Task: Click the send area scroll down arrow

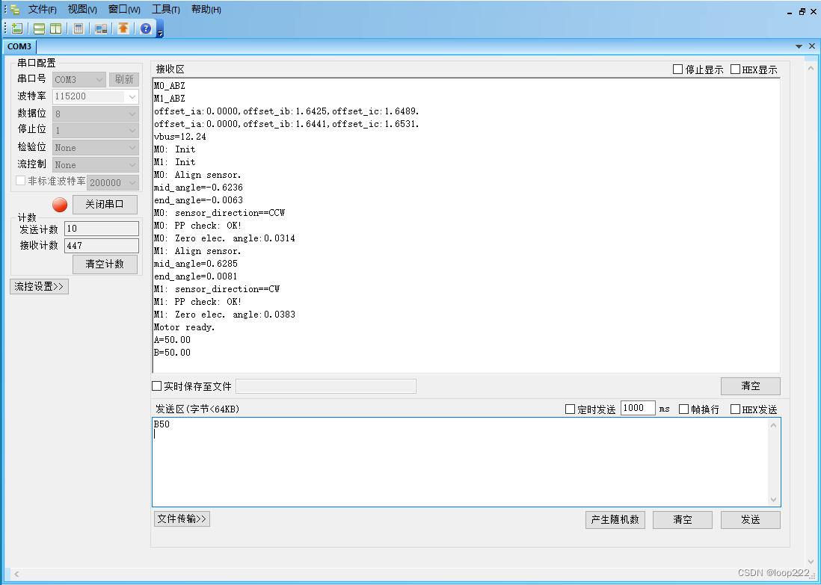Action: tap(773, 500)
